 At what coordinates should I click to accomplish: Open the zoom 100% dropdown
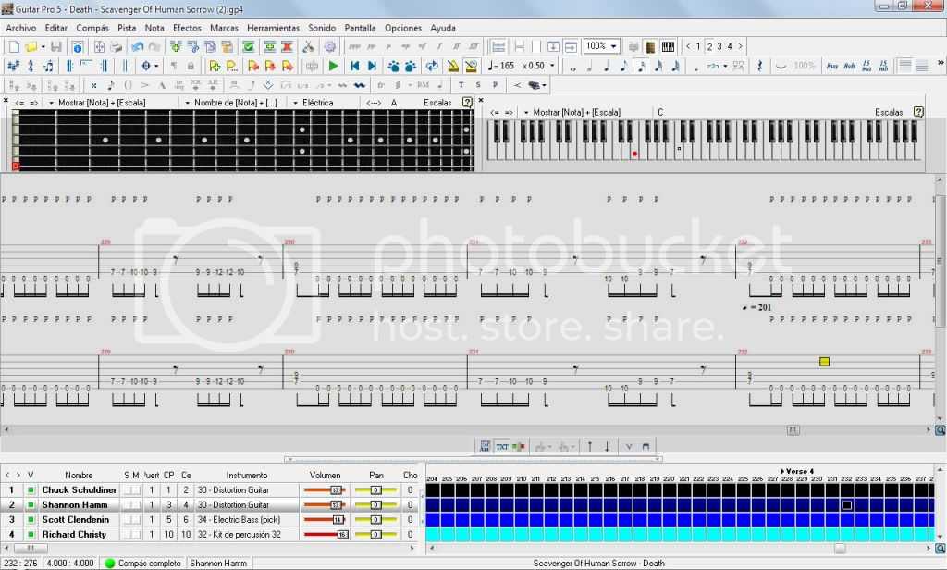[x=614, y=46]
